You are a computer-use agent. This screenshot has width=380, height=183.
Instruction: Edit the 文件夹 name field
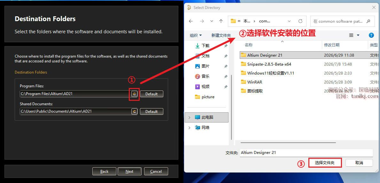pyautogui.click(x=306, y=153)
